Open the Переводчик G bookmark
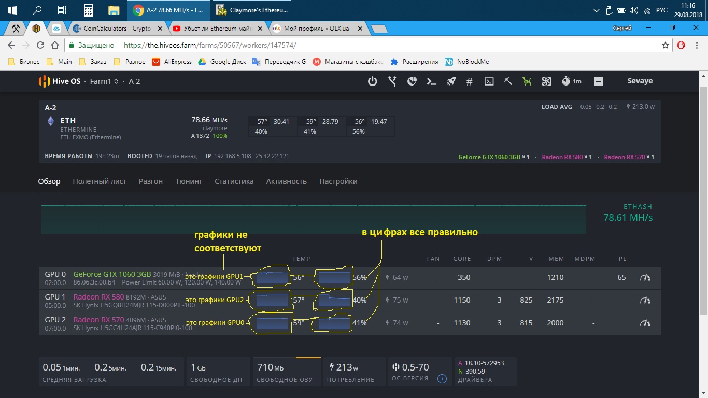708x398 pixels. (279, 62)
